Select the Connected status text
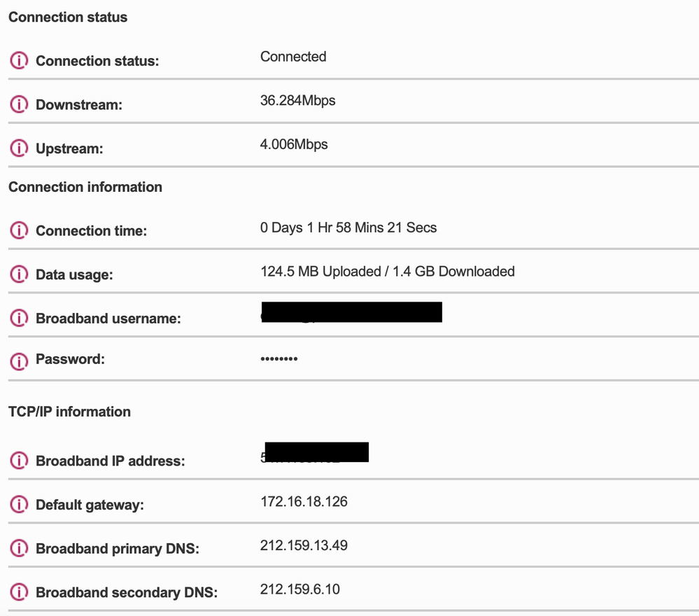 (x=293, y=57)
